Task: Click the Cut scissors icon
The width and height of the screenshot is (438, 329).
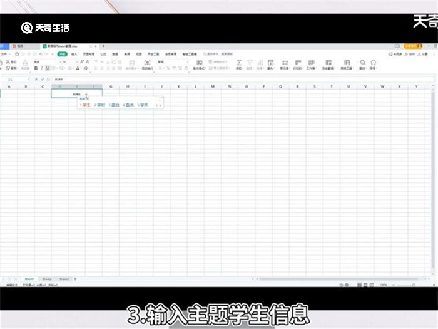Action: click(x=8, y=62)
